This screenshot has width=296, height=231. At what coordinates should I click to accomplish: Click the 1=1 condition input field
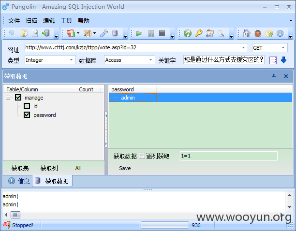tap(229, 156)
